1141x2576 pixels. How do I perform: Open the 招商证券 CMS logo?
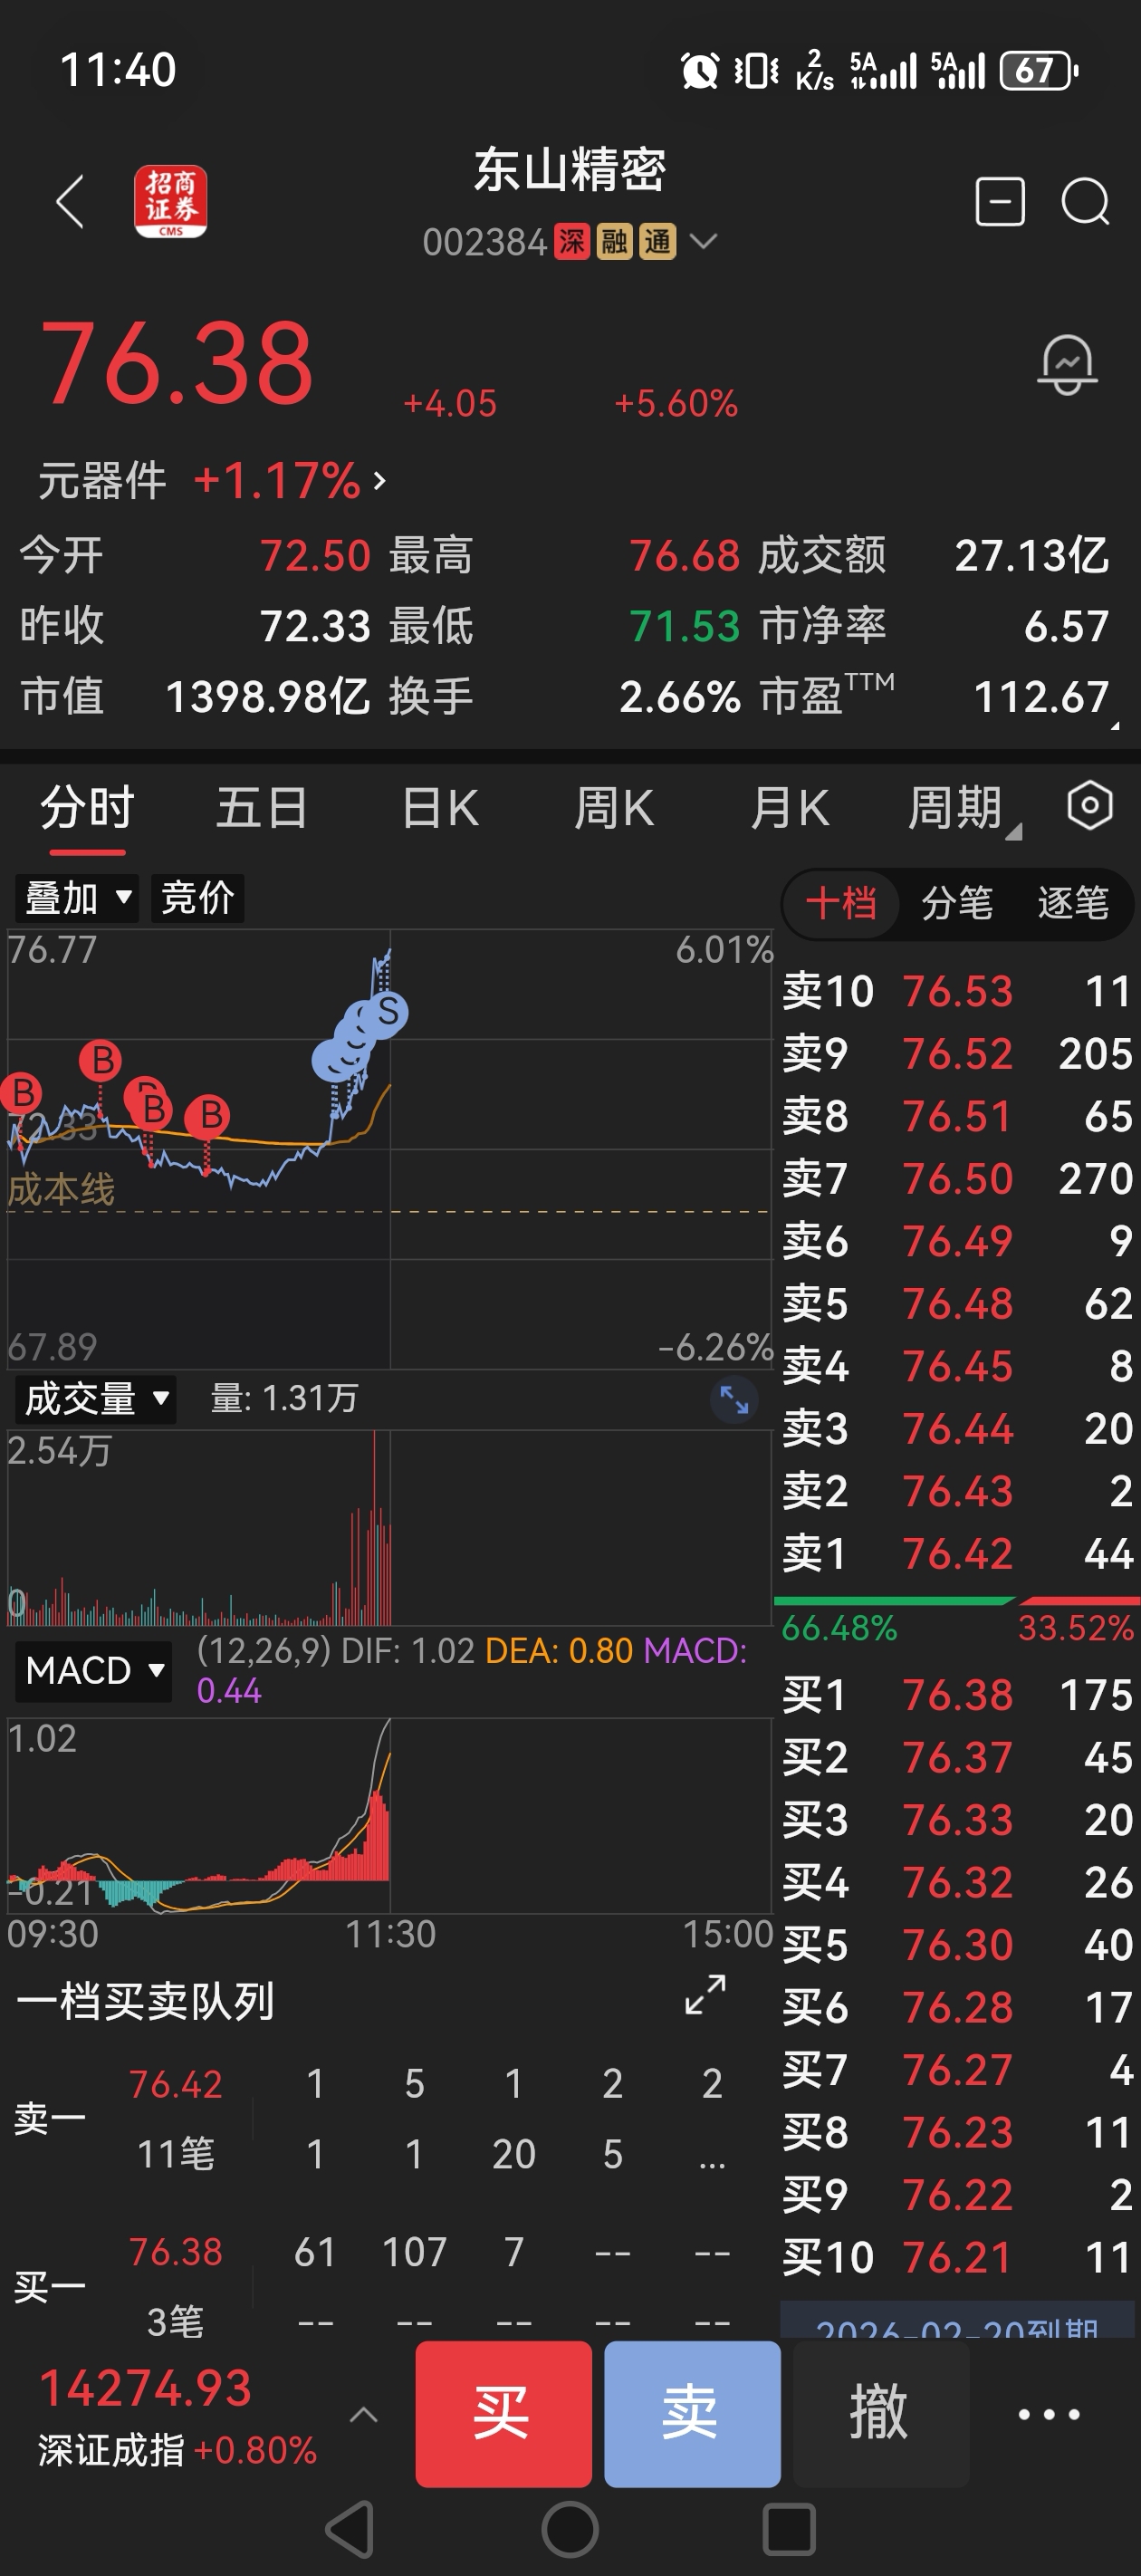pyautogui.click(x=171, y=202)
